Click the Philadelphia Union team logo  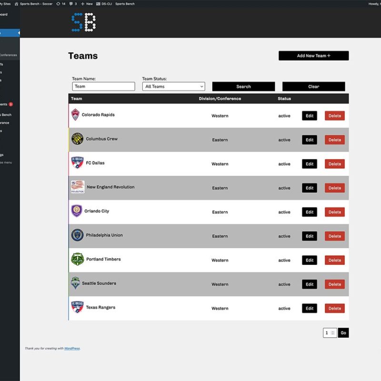pos(77,235)
